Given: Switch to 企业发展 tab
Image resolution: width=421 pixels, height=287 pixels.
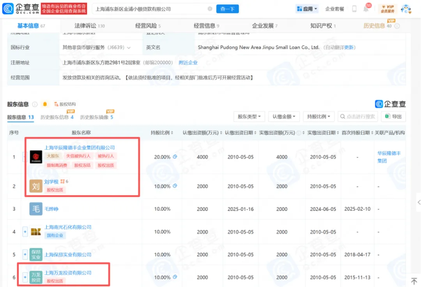Looking at the screenshot, I should coord(265,26).
